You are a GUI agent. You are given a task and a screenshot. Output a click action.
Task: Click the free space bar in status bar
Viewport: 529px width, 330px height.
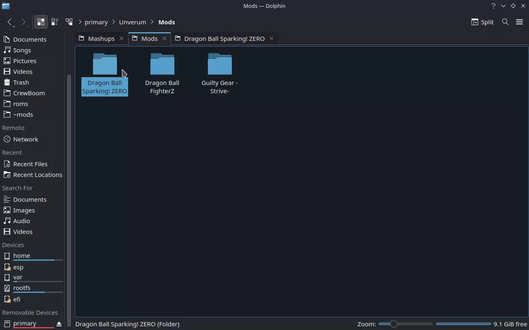pyautogui.click(x=463, y=324)
